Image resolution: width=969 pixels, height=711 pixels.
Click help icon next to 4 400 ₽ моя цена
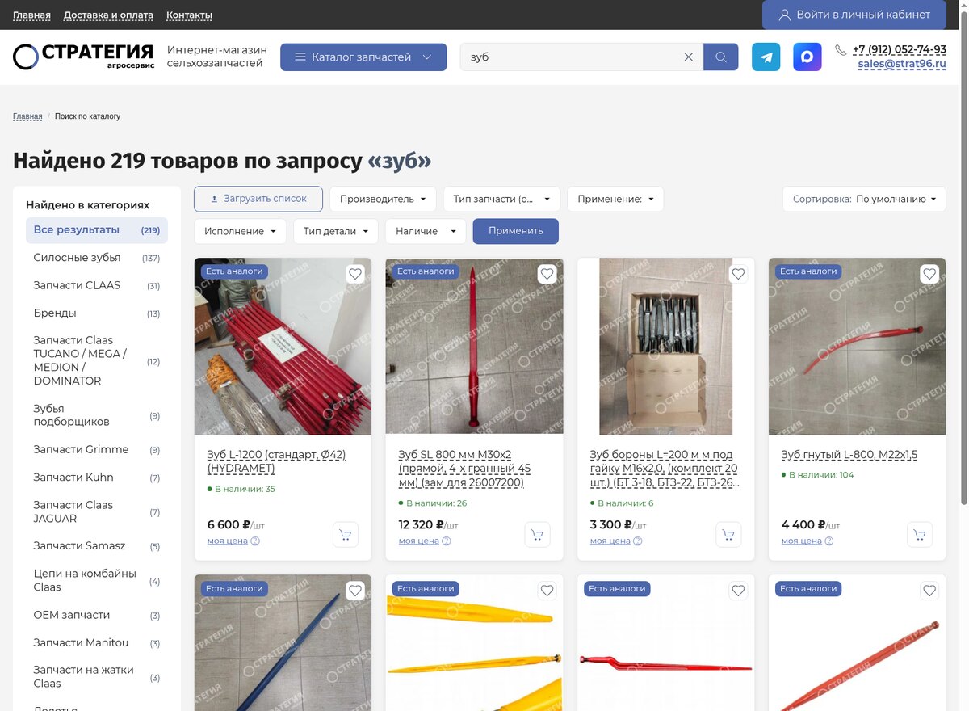(829, 541)
